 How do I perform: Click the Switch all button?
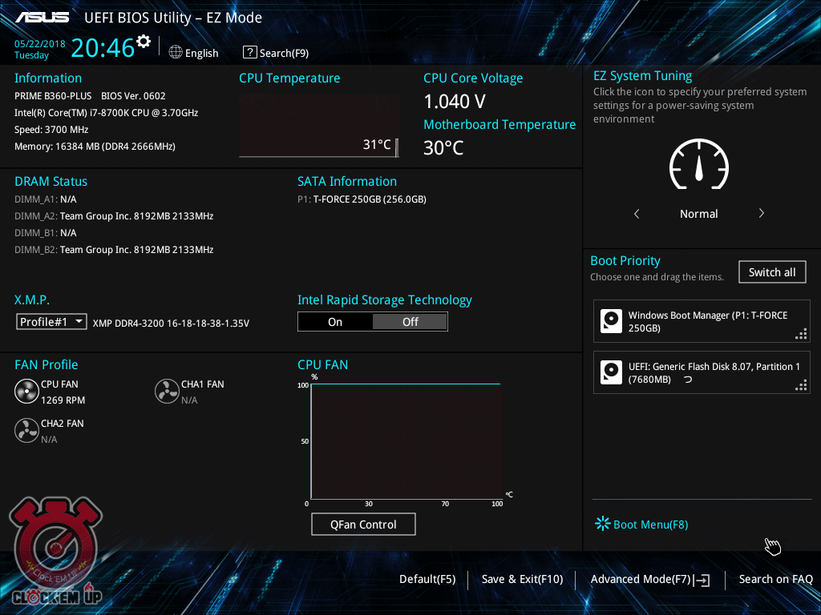771,272
